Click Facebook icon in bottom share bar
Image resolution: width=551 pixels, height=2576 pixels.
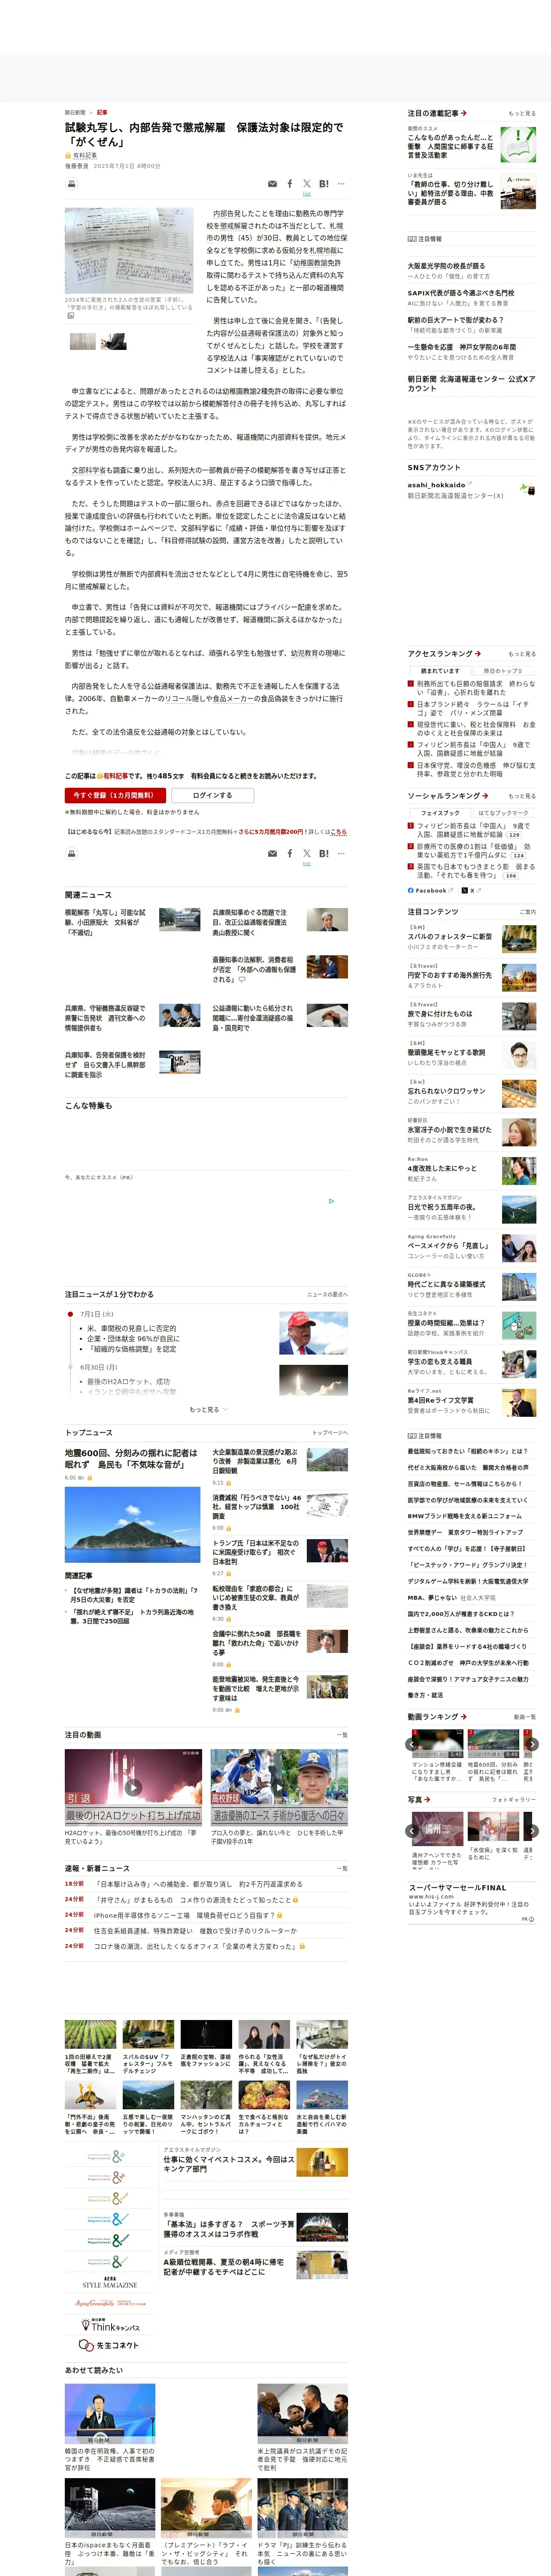(x=290, y=854)
